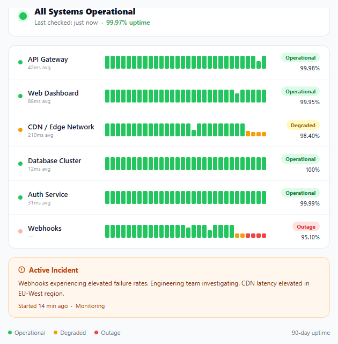Click the green status dot beside Web Dashboard
This screenshot has width=338, height=344.
[20, 96]
